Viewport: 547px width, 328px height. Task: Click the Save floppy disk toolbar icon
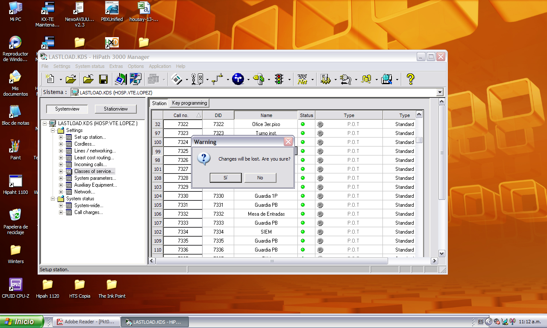pyautogui.click(x=103, y=79)
